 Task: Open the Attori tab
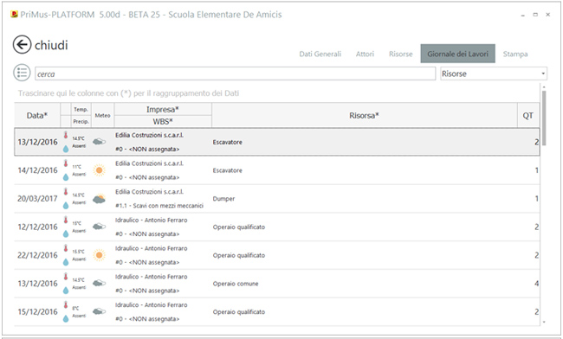pyautogui.click(x=365, y=54)
